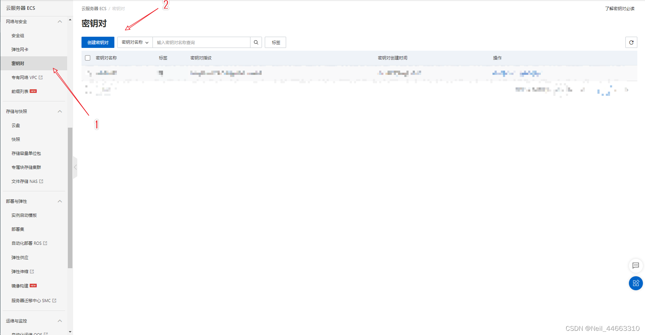Open 文件存储 NAS menu item
The height and width of the screenshot is (335, 645).
pyautogui.click(x=24, y=181)
